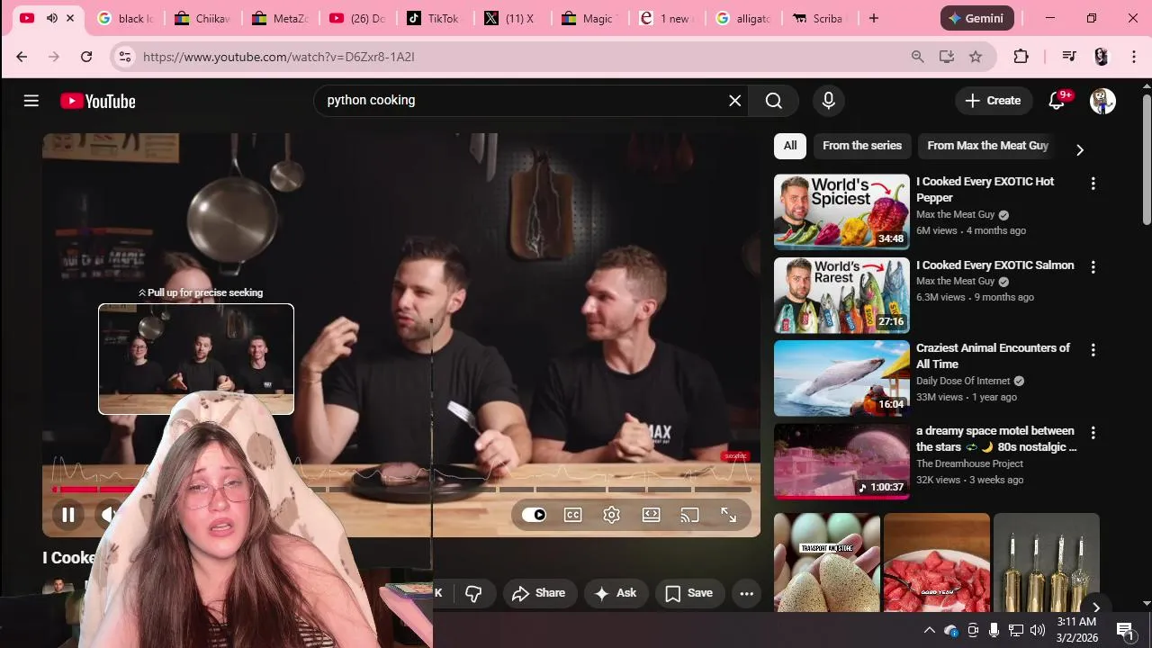This screenshot has width=1152, height=648.
Task: Mute the current tab's speaker icon
Action: point(51,18)
